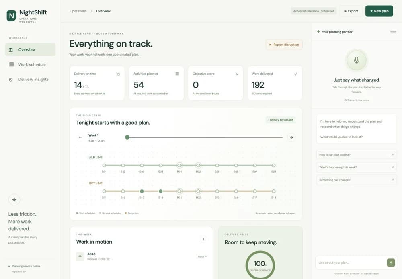Click the NightShift N logo icon

point(11,16)
